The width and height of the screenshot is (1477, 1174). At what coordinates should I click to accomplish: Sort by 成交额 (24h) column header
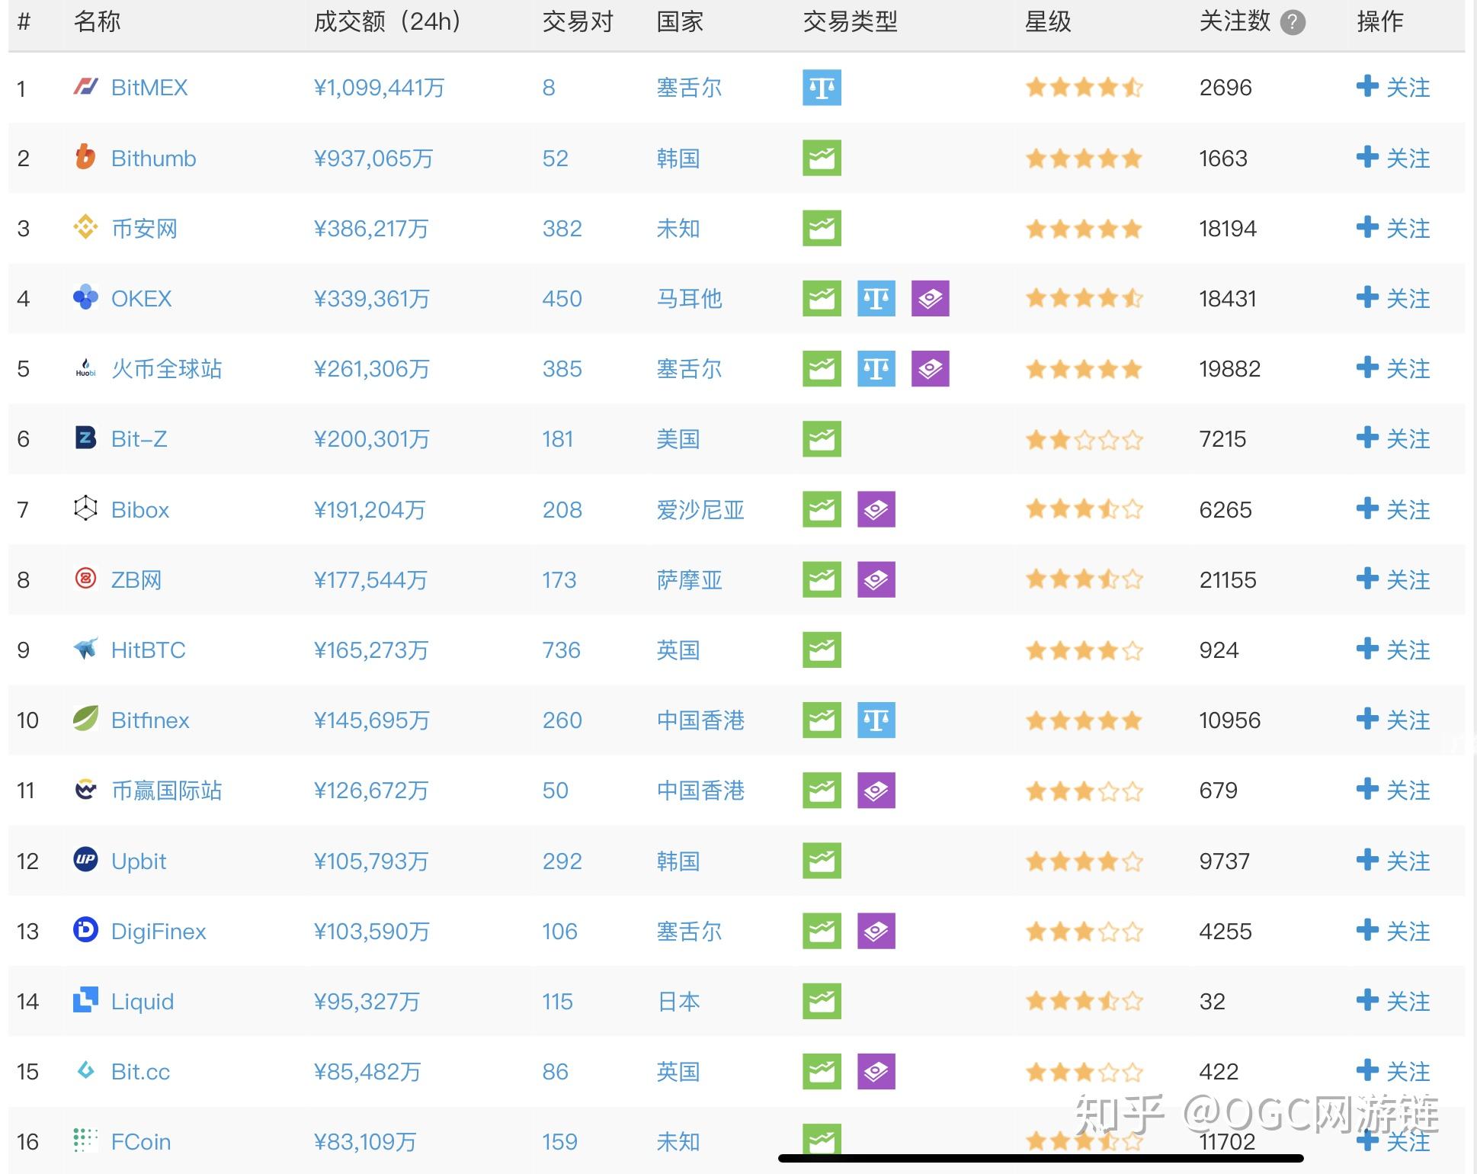(x=387, y=21)
